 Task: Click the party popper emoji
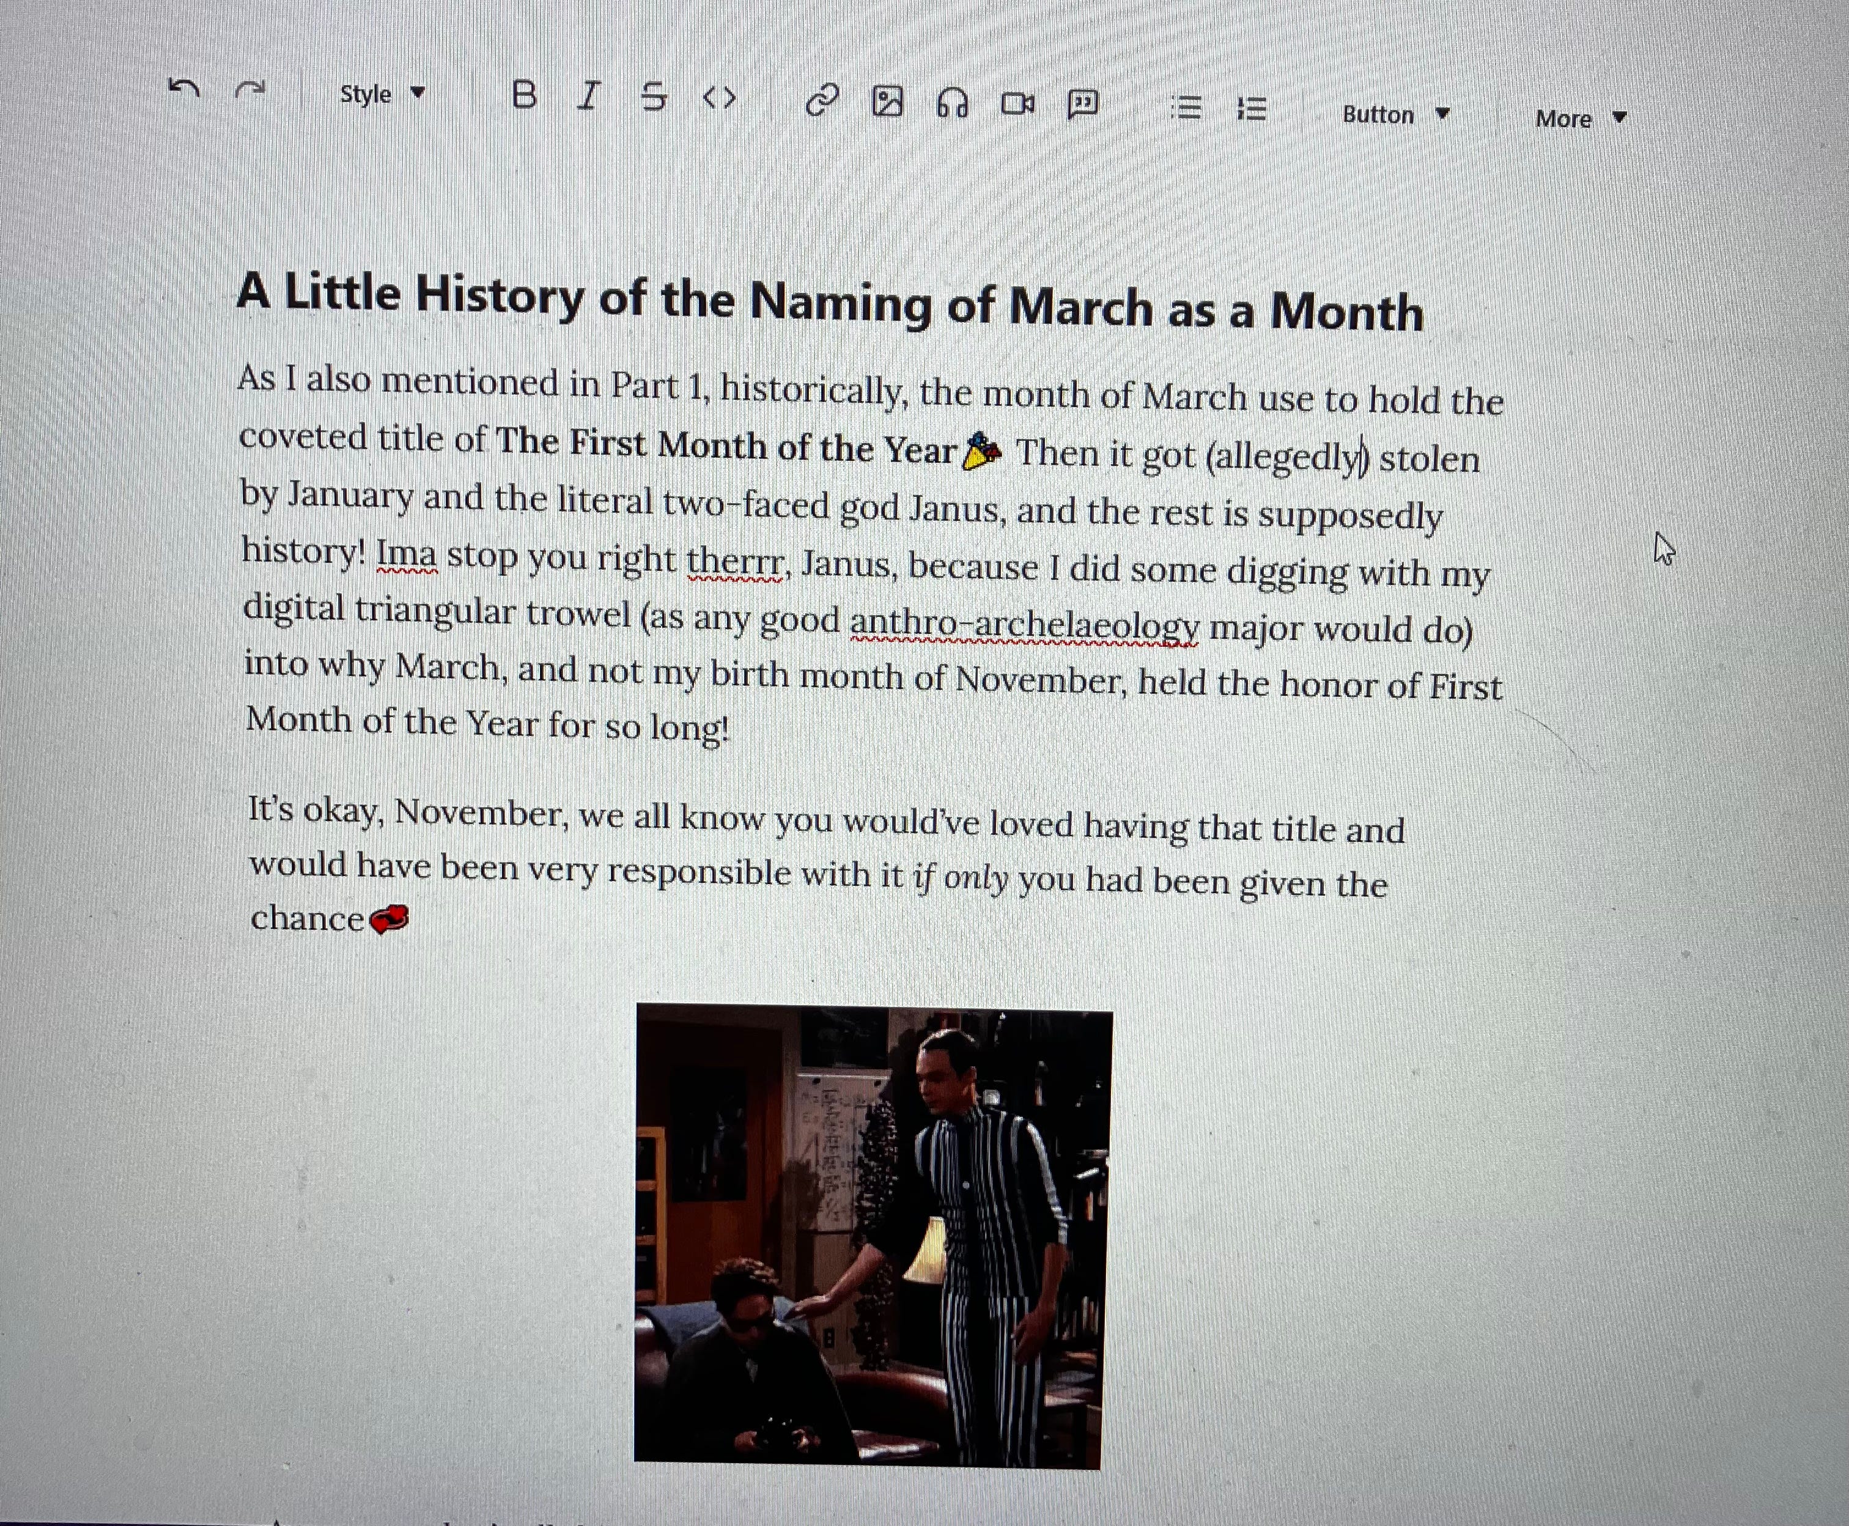point(982,452)
